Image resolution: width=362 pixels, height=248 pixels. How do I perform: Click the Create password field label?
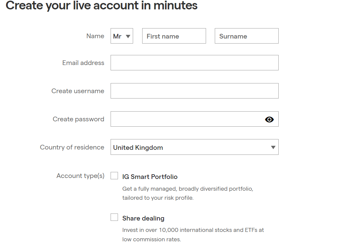pos(78,119)
